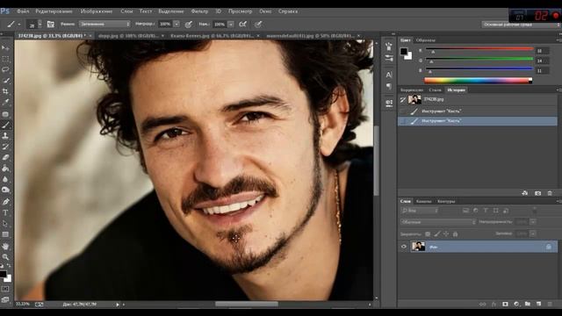Open the brush Flow dropdown arrow

(231, 24)
